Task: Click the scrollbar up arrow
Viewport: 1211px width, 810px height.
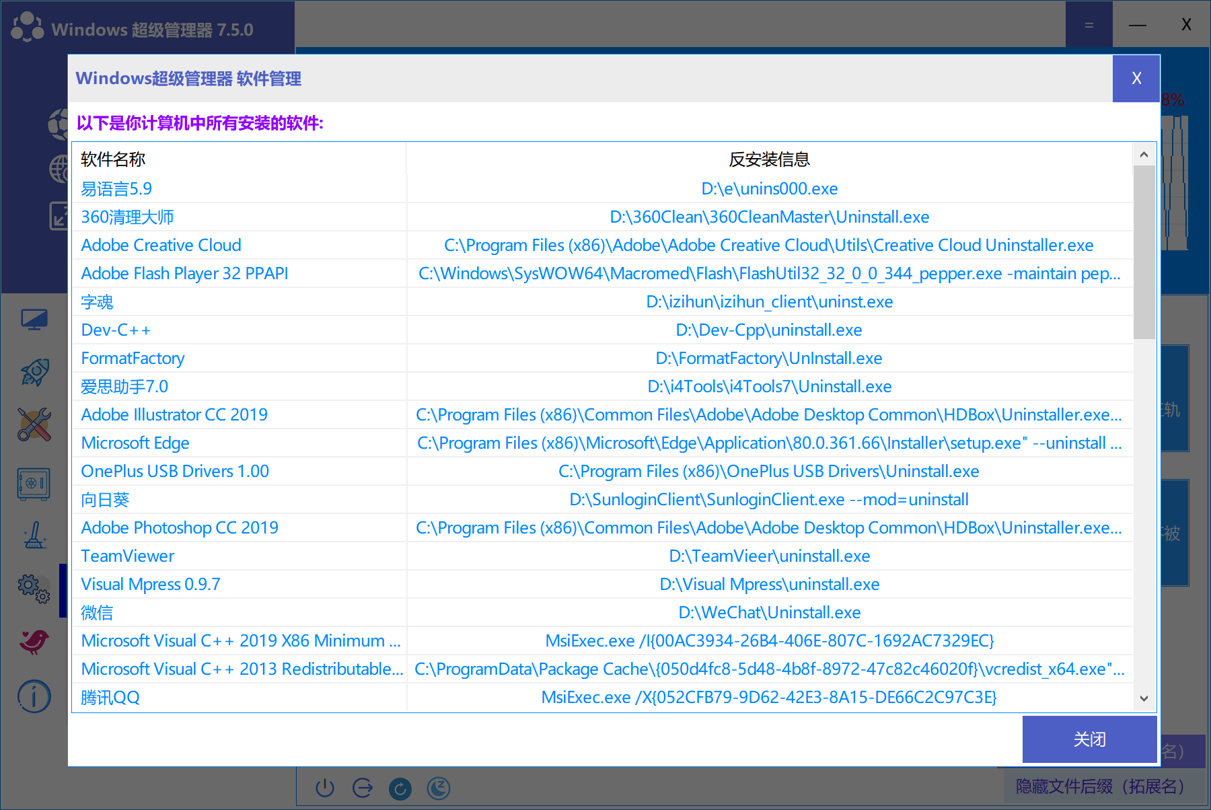Action: point(1144,155)
